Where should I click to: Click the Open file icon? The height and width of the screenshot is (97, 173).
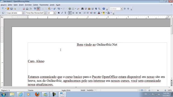tap(8, 9)
